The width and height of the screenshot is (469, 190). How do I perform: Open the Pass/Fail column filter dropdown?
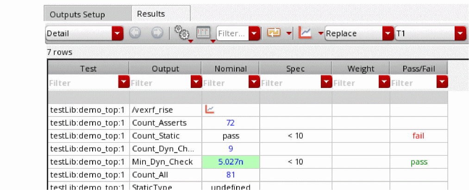pos(442,82)
